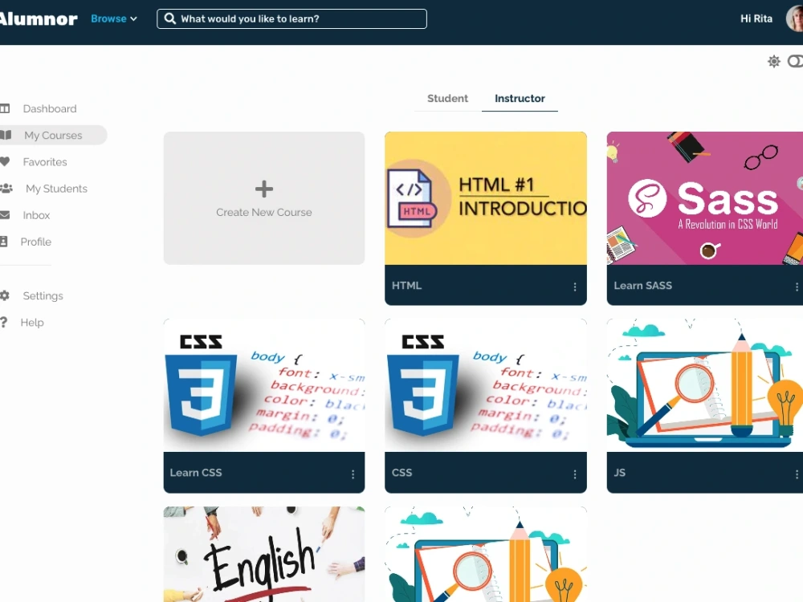803x602 pixels.
Task: Open Profile from the sidebar
Action: tap(36, 242)
